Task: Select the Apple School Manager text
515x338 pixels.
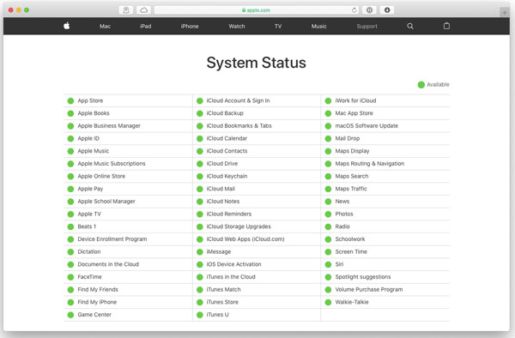Action: (x=106, y=201)
